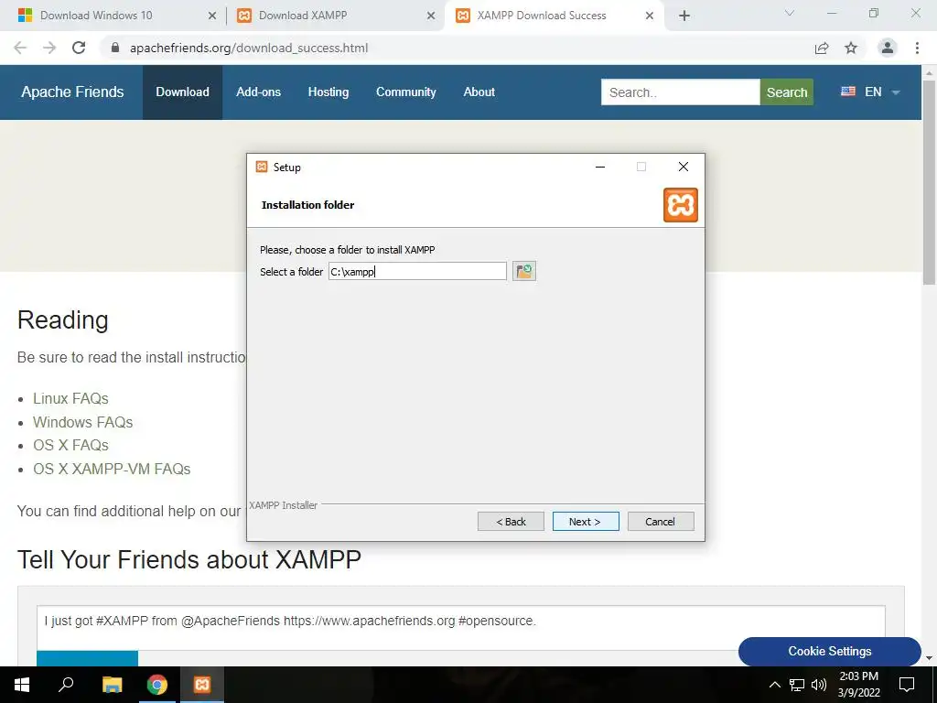Open the Hosting navigation item
The height and width of the screenshot is (703, 937).
pyautogui.click(x=328, y=92)
